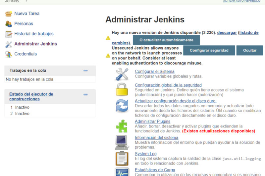Click the Personas people icon

[x=9, y=24]
